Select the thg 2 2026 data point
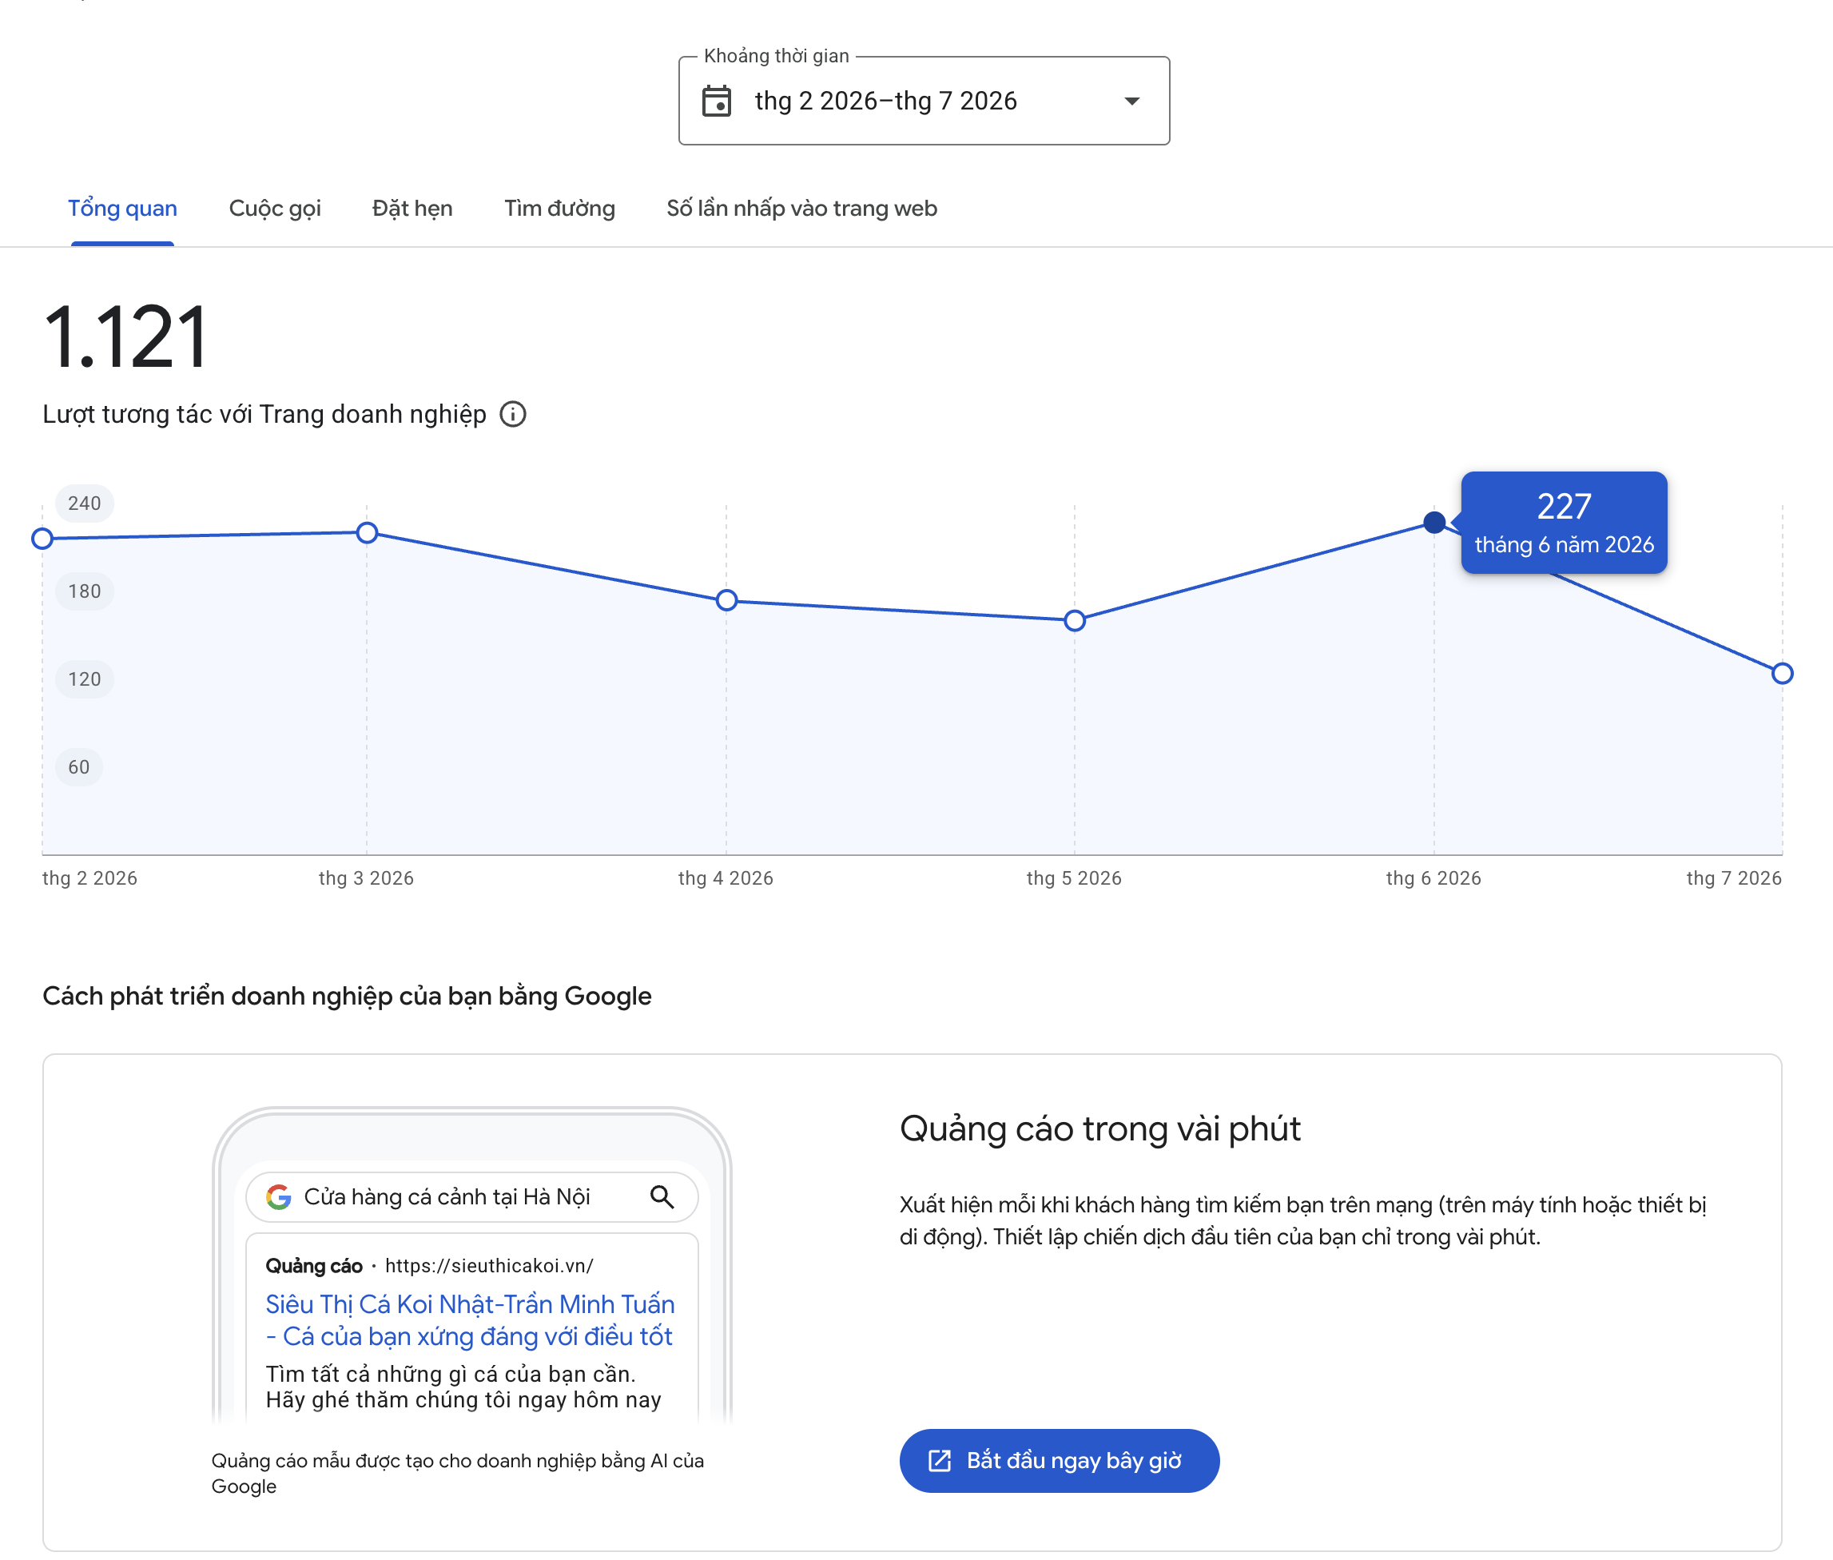This screenshot has width=1833, height=1560. (42, 539)
